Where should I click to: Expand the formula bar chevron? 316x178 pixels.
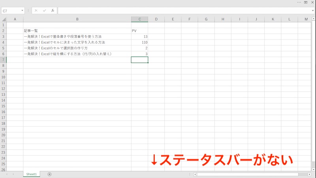pyautogui.click(x=313, y=11)
